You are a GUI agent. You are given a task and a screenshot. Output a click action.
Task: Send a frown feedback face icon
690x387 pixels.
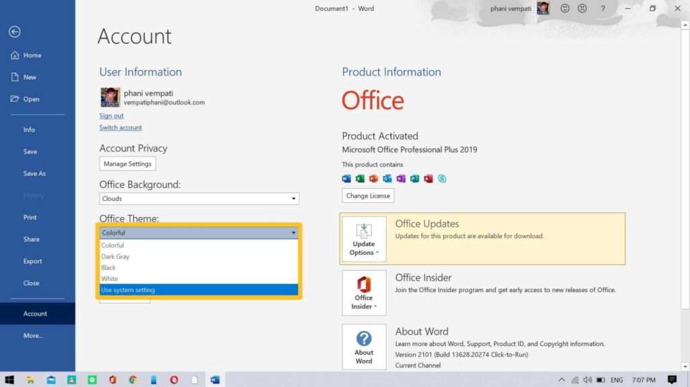pos(582,8)
